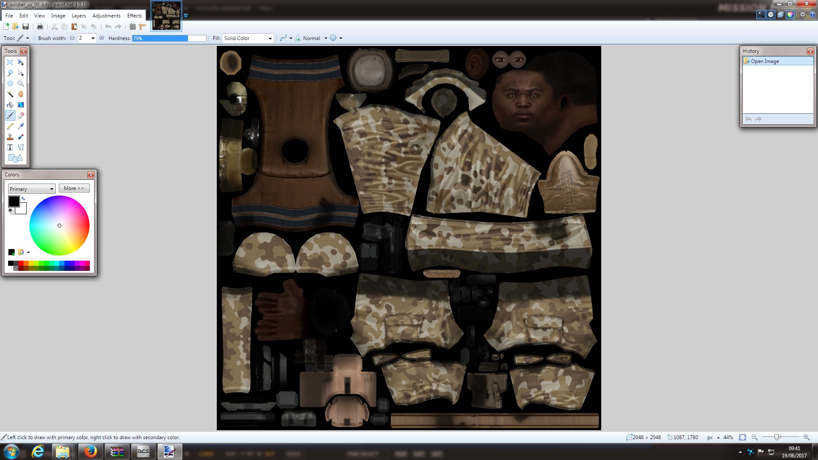Viewport: 818px width, 460px height.
Task: Pick the Color Picker eyedropper tool
Action: pos(21,126)
